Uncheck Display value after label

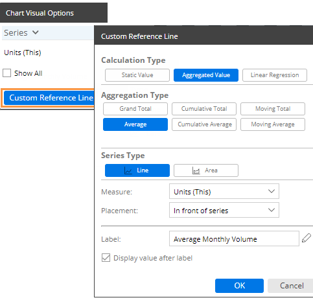106,258
